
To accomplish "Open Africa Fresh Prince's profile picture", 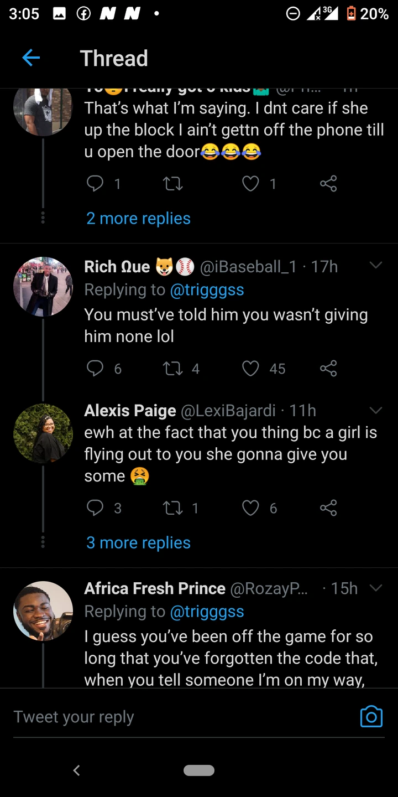I will (43, 611).
